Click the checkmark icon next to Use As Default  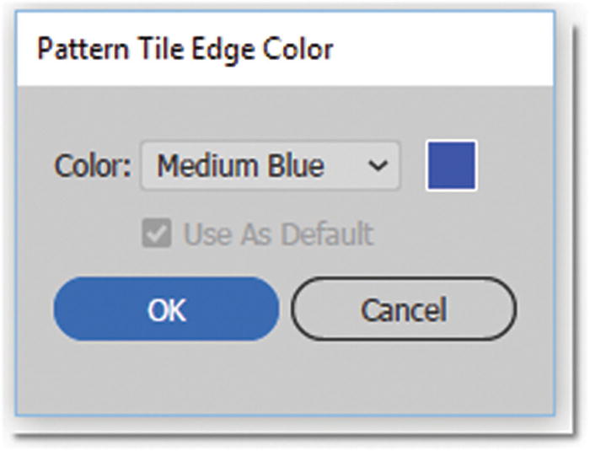156,234
